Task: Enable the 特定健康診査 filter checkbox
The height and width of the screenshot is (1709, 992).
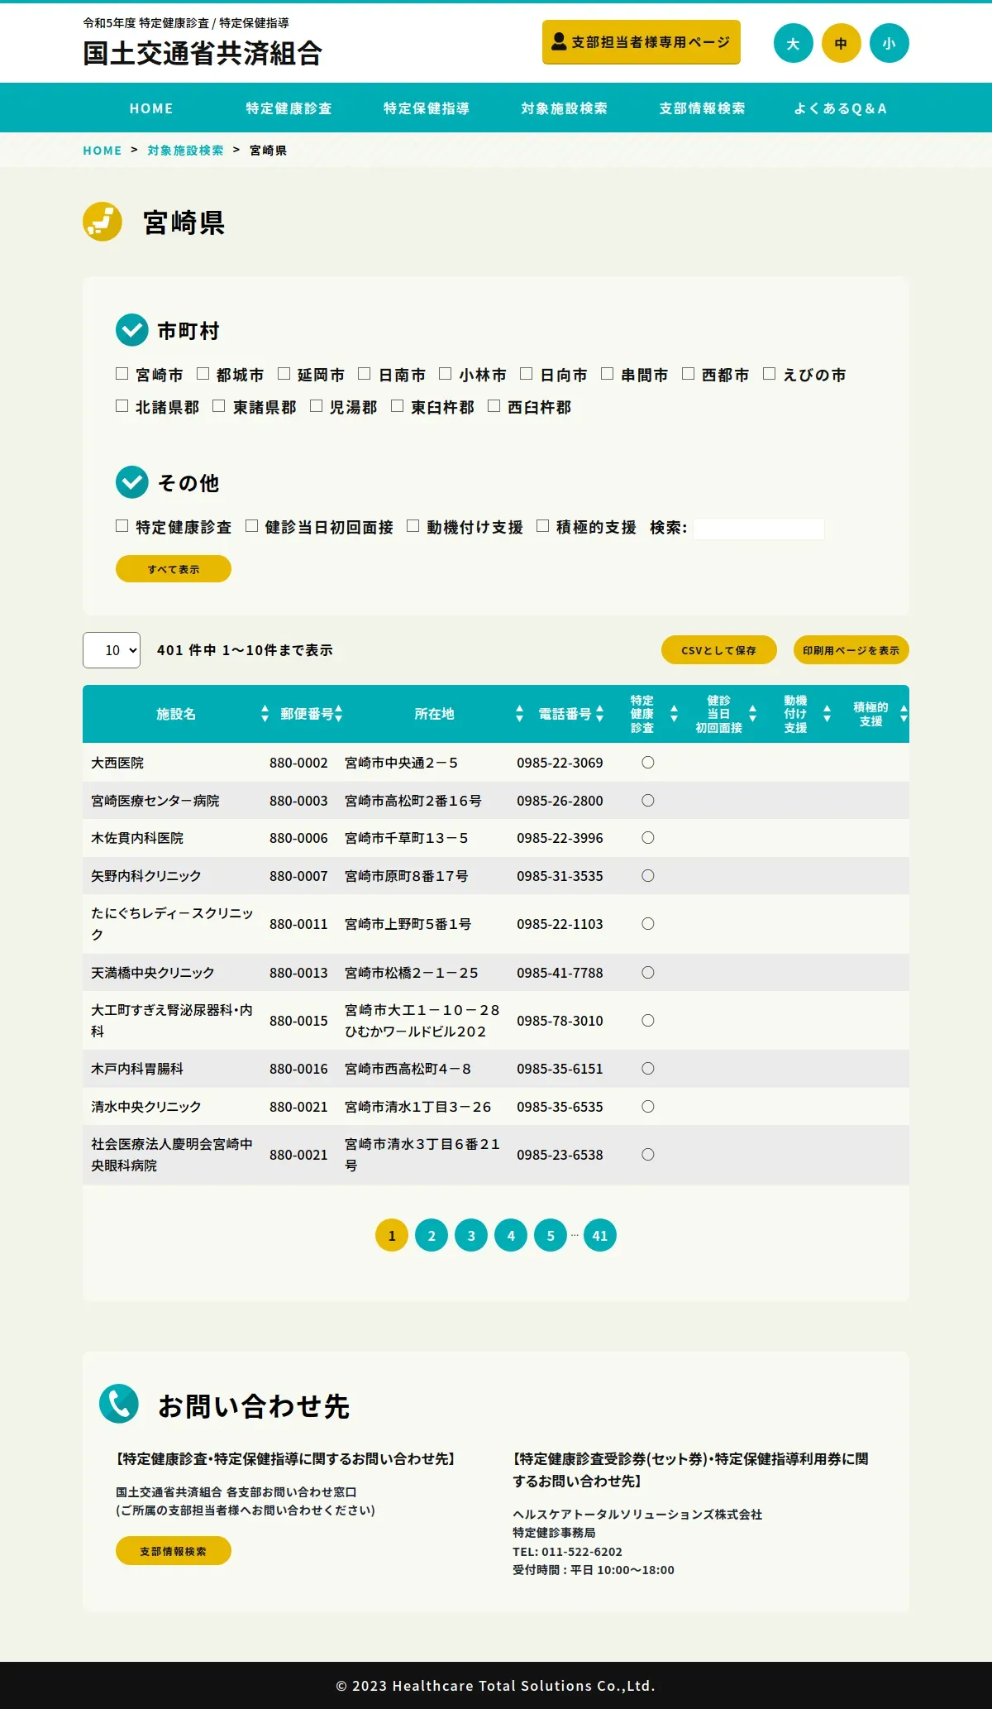Action: point(122,526)
